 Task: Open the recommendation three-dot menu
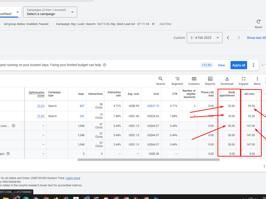pyautogui.click(x=253, y=65)
